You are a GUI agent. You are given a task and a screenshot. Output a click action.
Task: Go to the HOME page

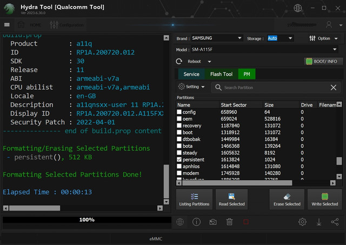tap(30, 25)
